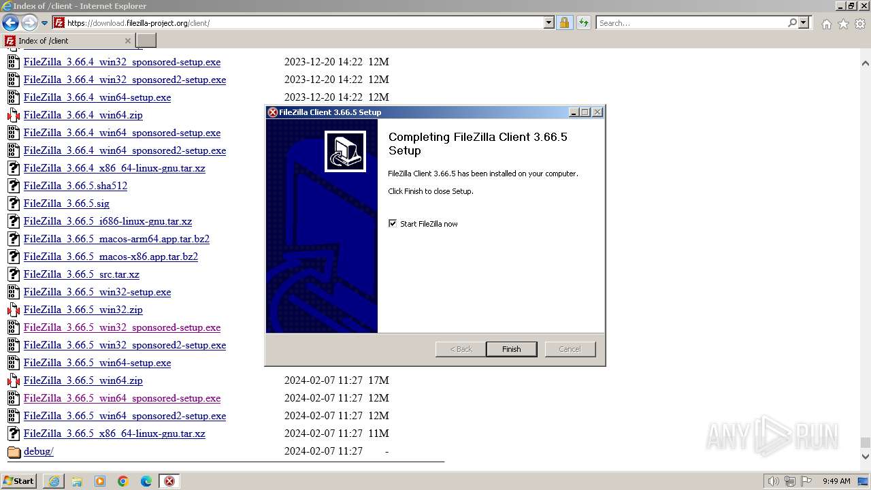Click the Finish button in setup
Image resolution: width=871 pixels, height=490 pixels.
coord(512,349)
